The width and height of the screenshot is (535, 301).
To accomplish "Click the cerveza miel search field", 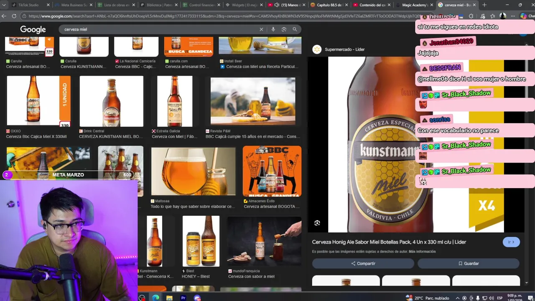I will tap(159, 29).
